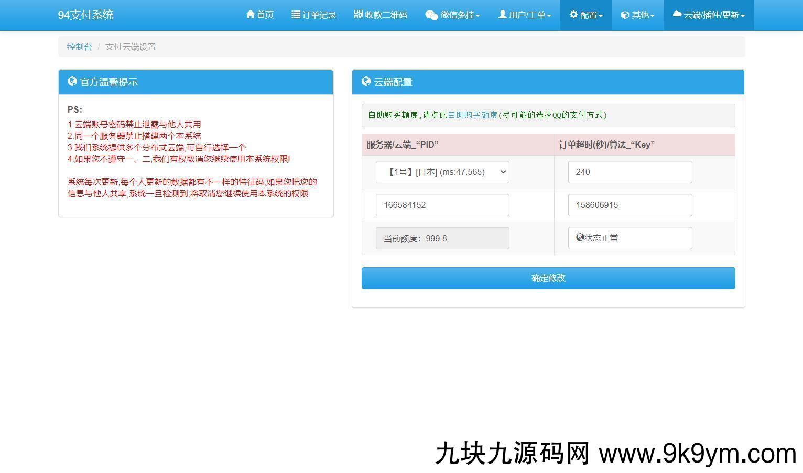
Task: Click the 控制台 breadcrumb link
Action: pyautogui.click(x=80, y=47)
